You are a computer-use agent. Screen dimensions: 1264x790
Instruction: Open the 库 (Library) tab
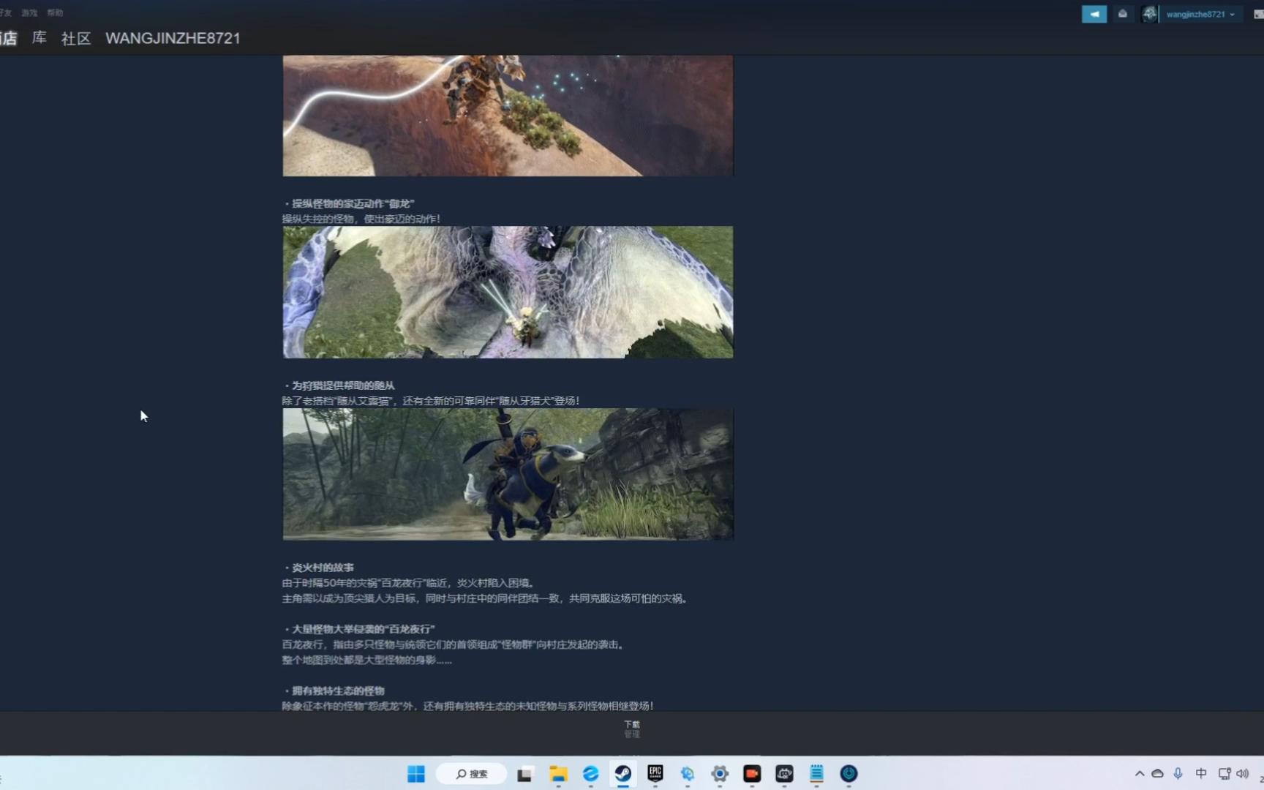pos(39,38)
